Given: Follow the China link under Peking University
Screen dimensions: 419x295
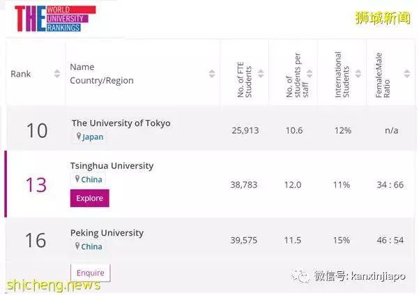Looking at the screenshot, I should [x=91, y=247].
